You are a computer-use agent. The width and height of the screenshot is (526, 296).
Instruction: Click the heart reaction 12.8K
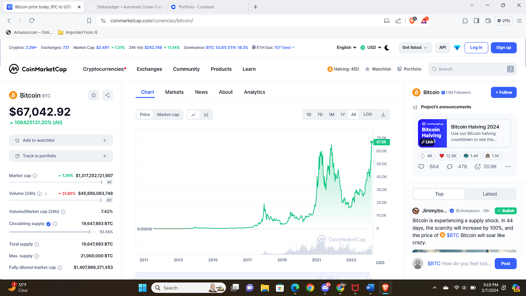448,156
